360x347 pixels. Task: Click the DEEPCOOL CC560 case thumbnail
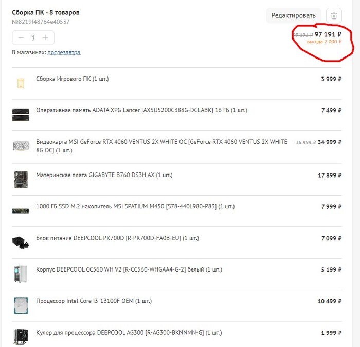coord(21,274)
